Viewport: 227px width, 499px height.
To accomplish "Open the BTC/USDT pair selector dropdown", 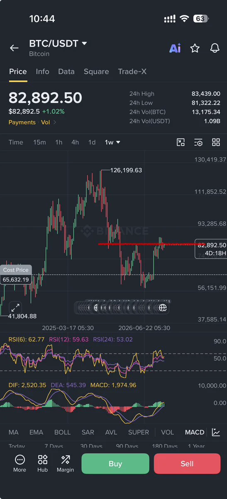I will 58,44.
